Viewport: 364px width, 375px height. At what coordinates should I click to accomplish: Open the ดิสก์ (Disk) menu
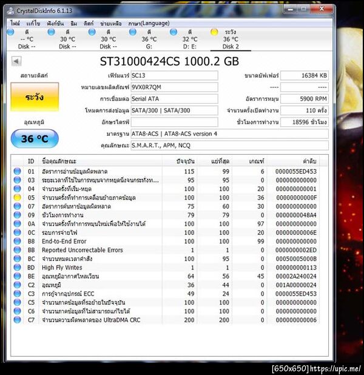[89, 23]
